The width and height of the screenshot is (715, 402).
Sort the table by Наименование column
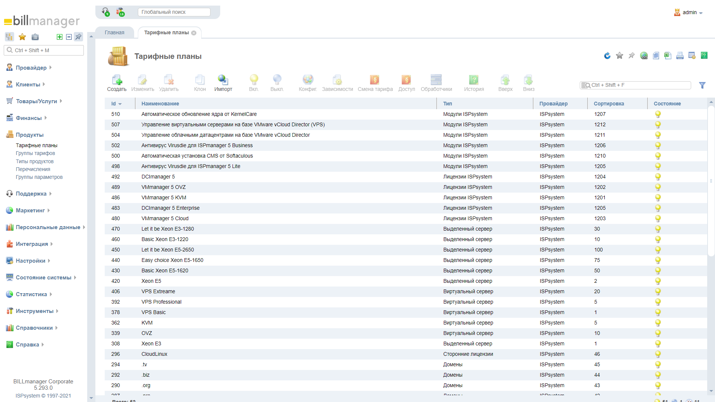[160, 104]
